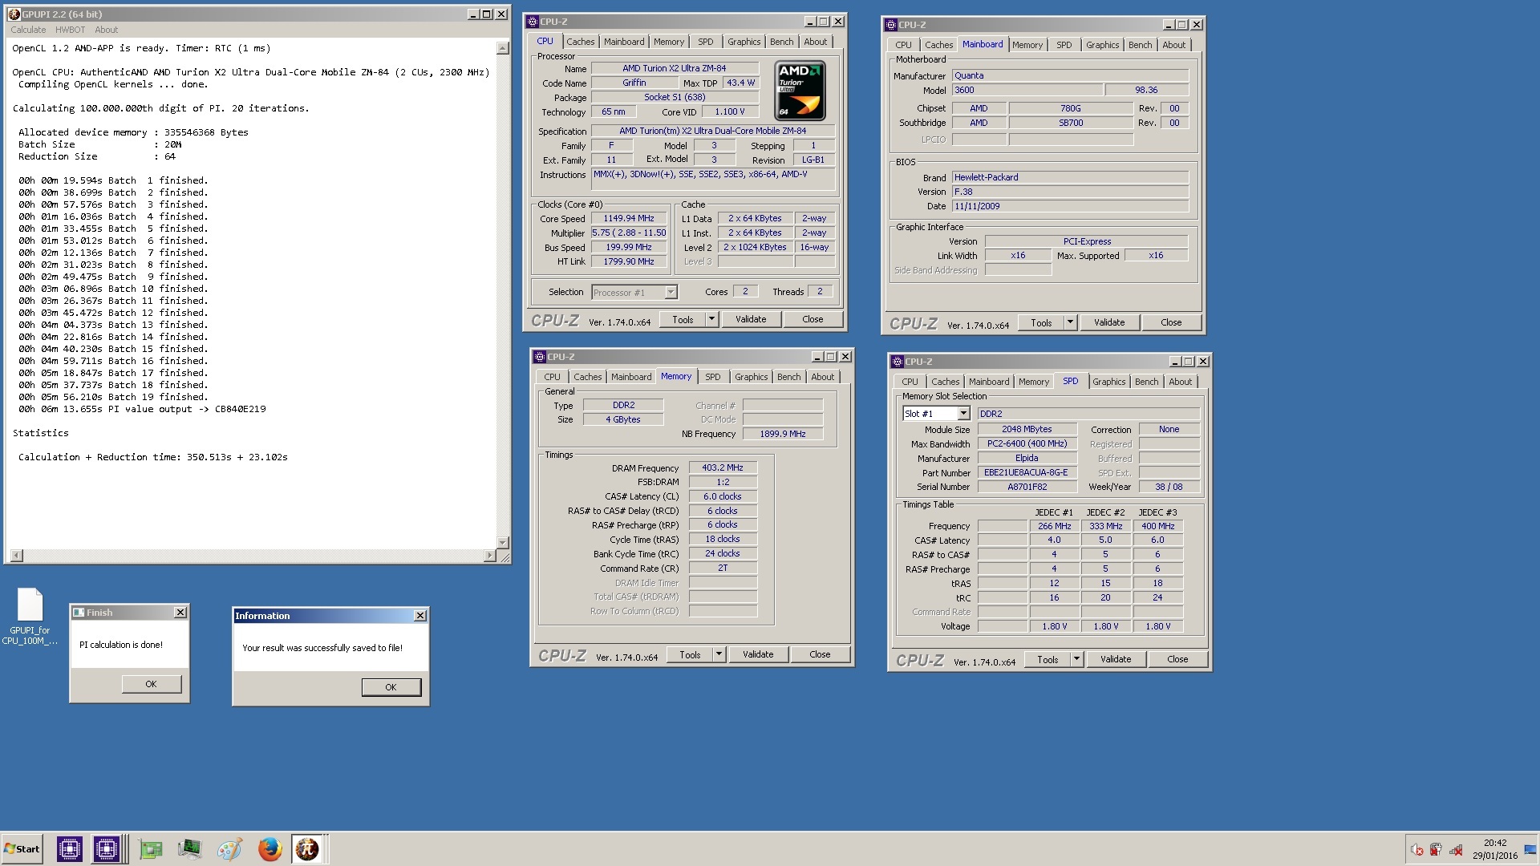Viewport: 1540px width, 866px height.
Task: Click Validate in CPU-Z SPD window
Action: coord(1116,659)
